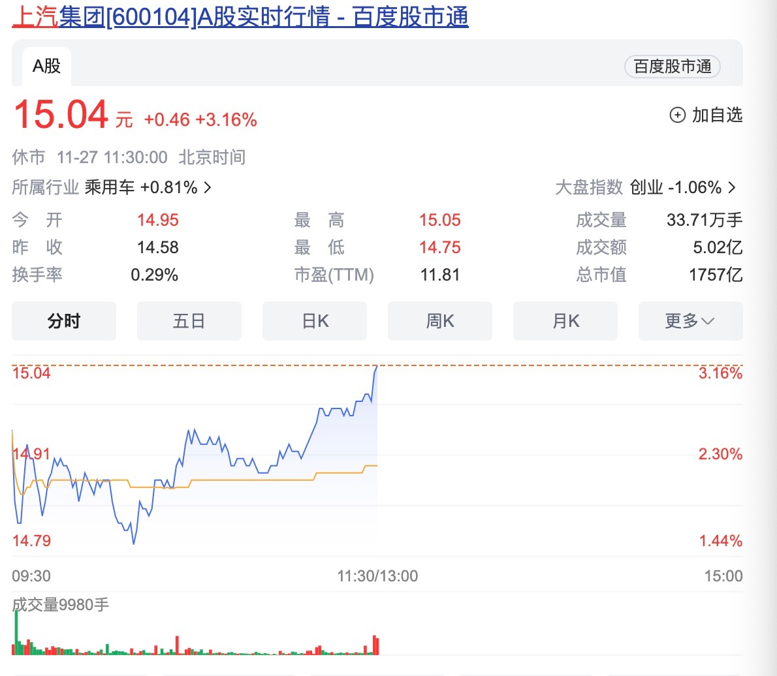Click the 百度股市通 pill button
Viewport: 777px width, 676px height.
click(x=672, y=67)
